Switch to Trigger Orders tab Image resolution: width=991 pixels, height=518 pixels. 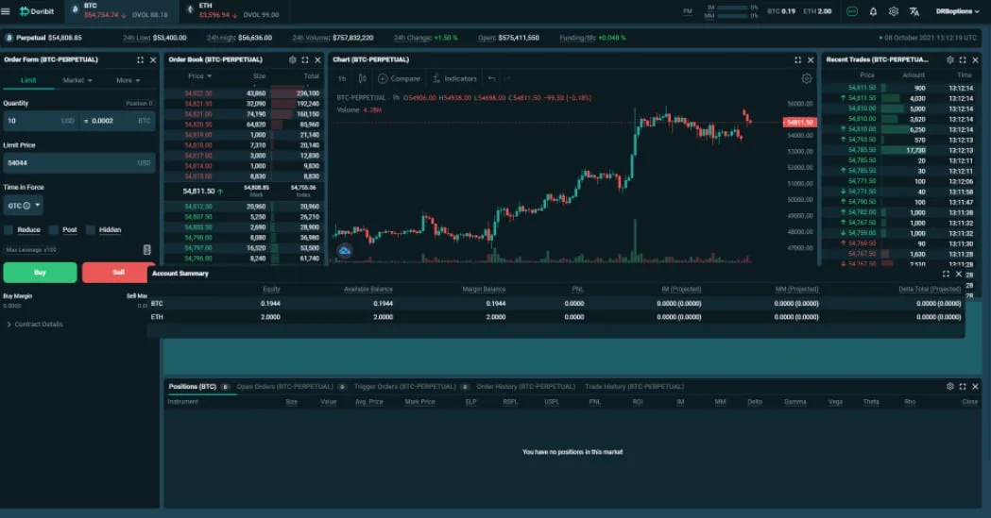(404, 387)
